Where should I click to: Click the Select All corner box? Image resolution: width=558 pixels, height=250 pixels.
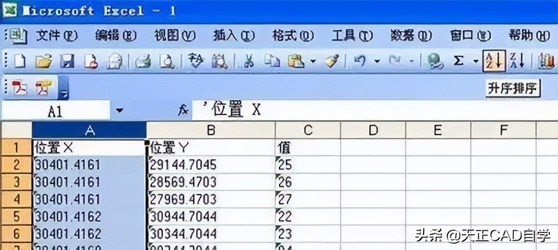(x=16, y=130)
